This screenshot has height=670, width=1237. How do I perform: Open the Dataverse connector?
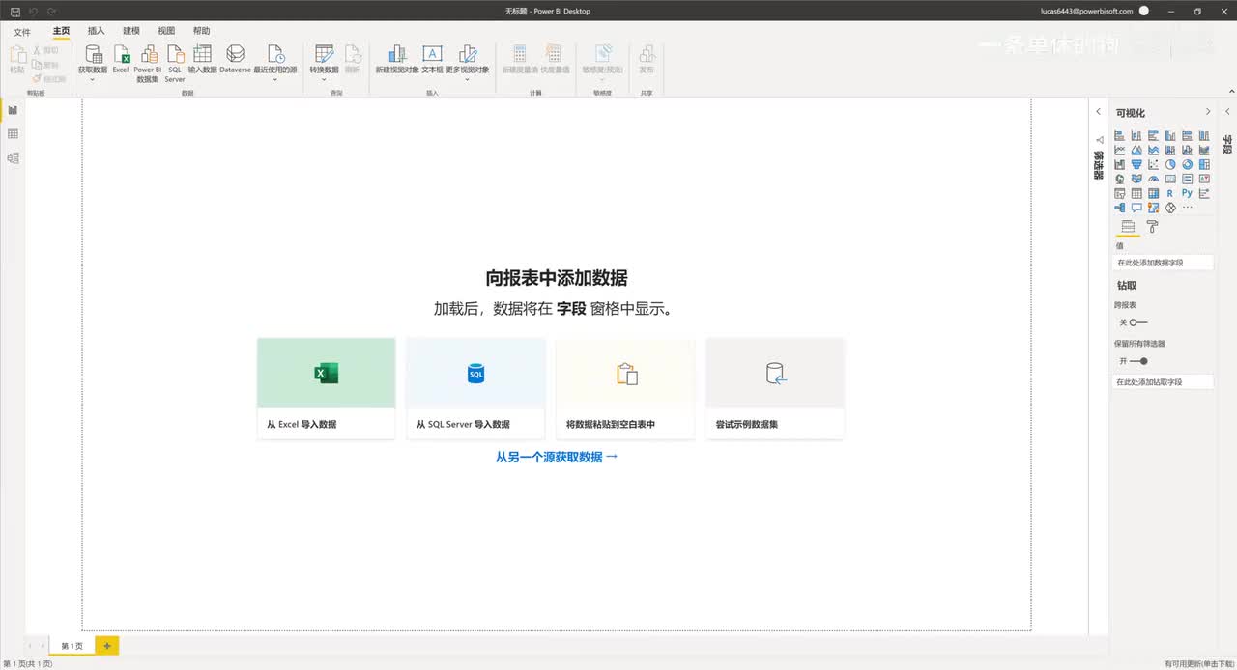(x=235, y=59)
